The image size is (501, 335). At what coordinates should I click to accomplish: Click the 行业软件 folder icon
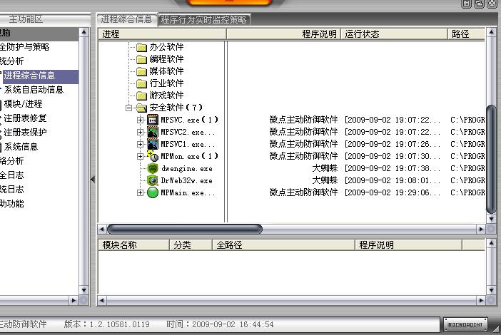click(x=141, y=83)
